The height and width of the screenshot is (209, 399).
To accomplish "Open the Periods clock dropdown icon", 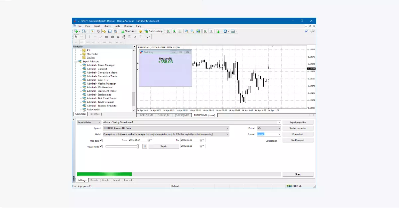I will click(226, 31).
